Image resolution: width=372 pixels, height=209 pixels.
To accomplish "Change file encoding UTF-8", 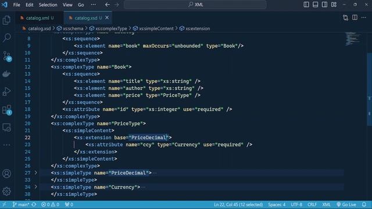I will tap(296, 204).
